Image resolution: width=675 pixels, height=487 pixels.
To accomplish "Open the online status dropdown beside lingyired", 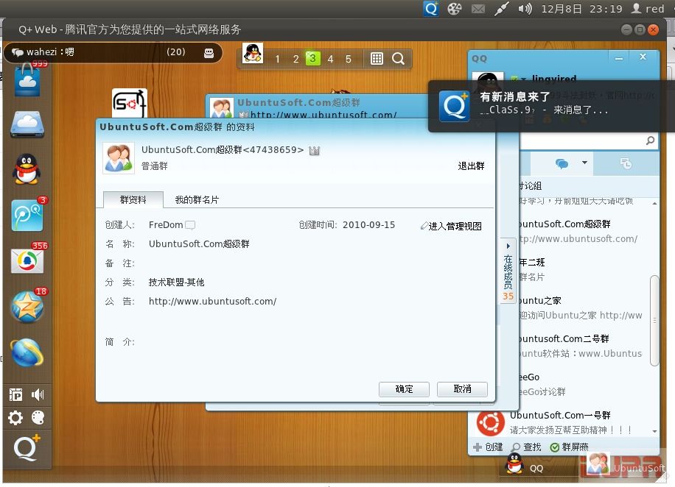I will coord(524,79).
